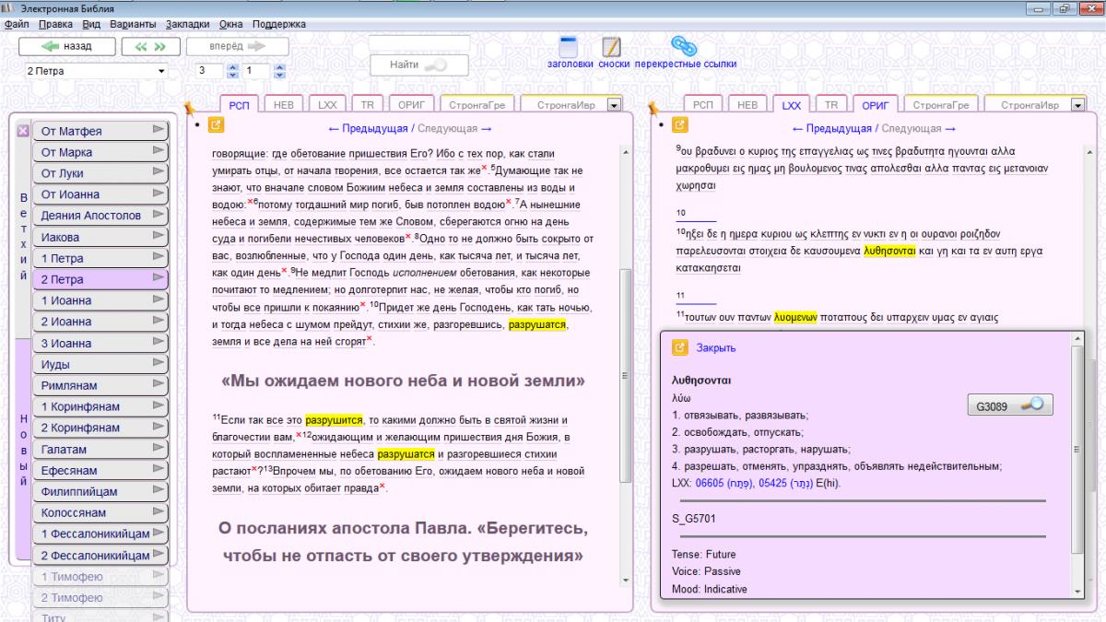Click the green double-arrow chapter navigation button

150,46
